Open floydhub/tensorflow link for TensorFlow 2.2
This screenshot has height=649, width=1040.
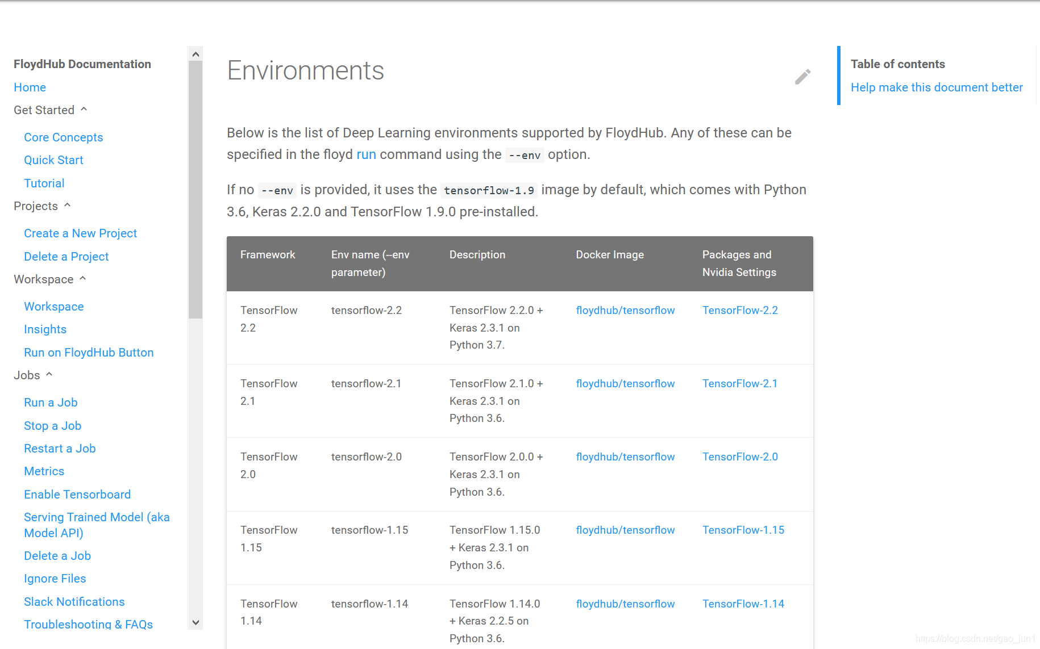pos(625,310)
